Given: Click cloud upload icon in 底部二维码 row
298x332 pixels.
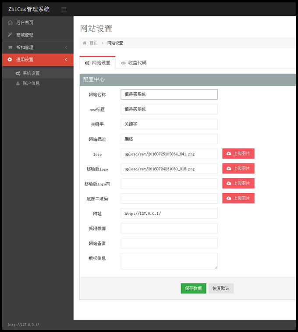Looking at the screenshot, I should coord(229,198).
